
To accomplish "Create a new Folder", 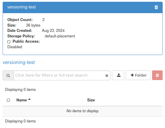I will pyautogui.click(x=138, y=75).
